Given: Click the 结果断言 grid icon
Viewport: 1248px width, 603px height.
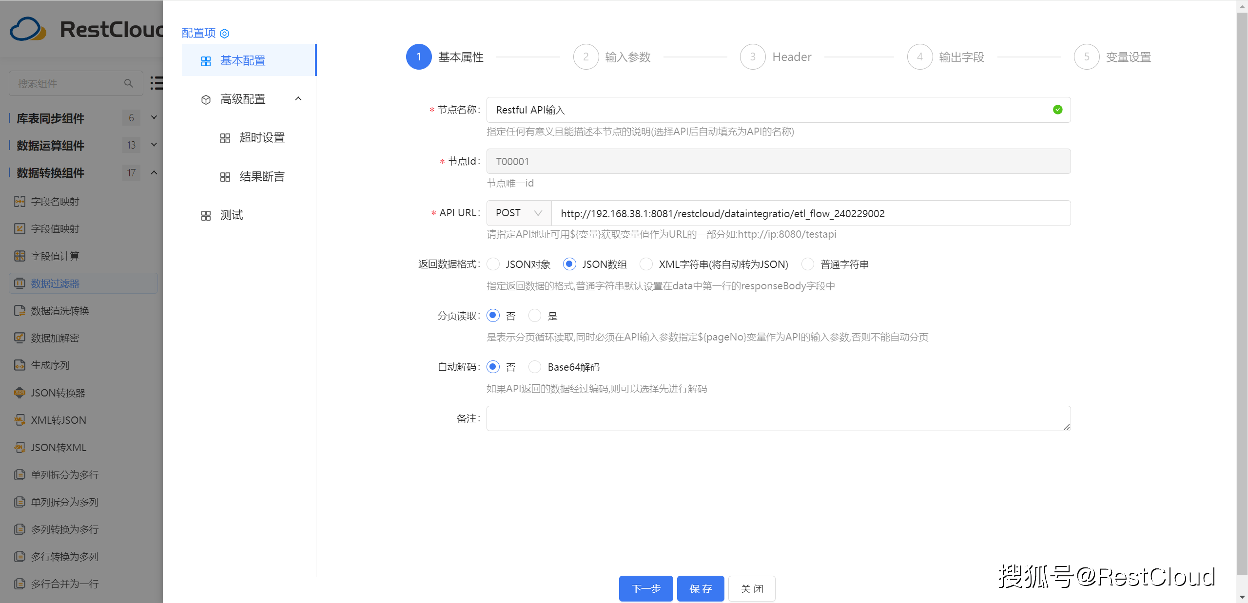Looking at the screenshot, I should click(x=225, y=177).
